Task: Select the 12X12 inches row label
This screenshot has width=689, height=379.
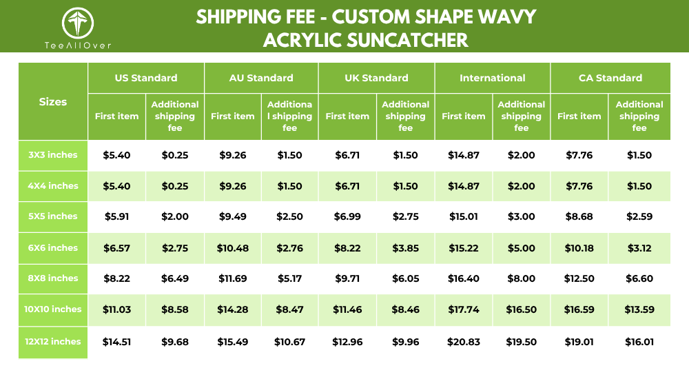Action: point(53,342)
